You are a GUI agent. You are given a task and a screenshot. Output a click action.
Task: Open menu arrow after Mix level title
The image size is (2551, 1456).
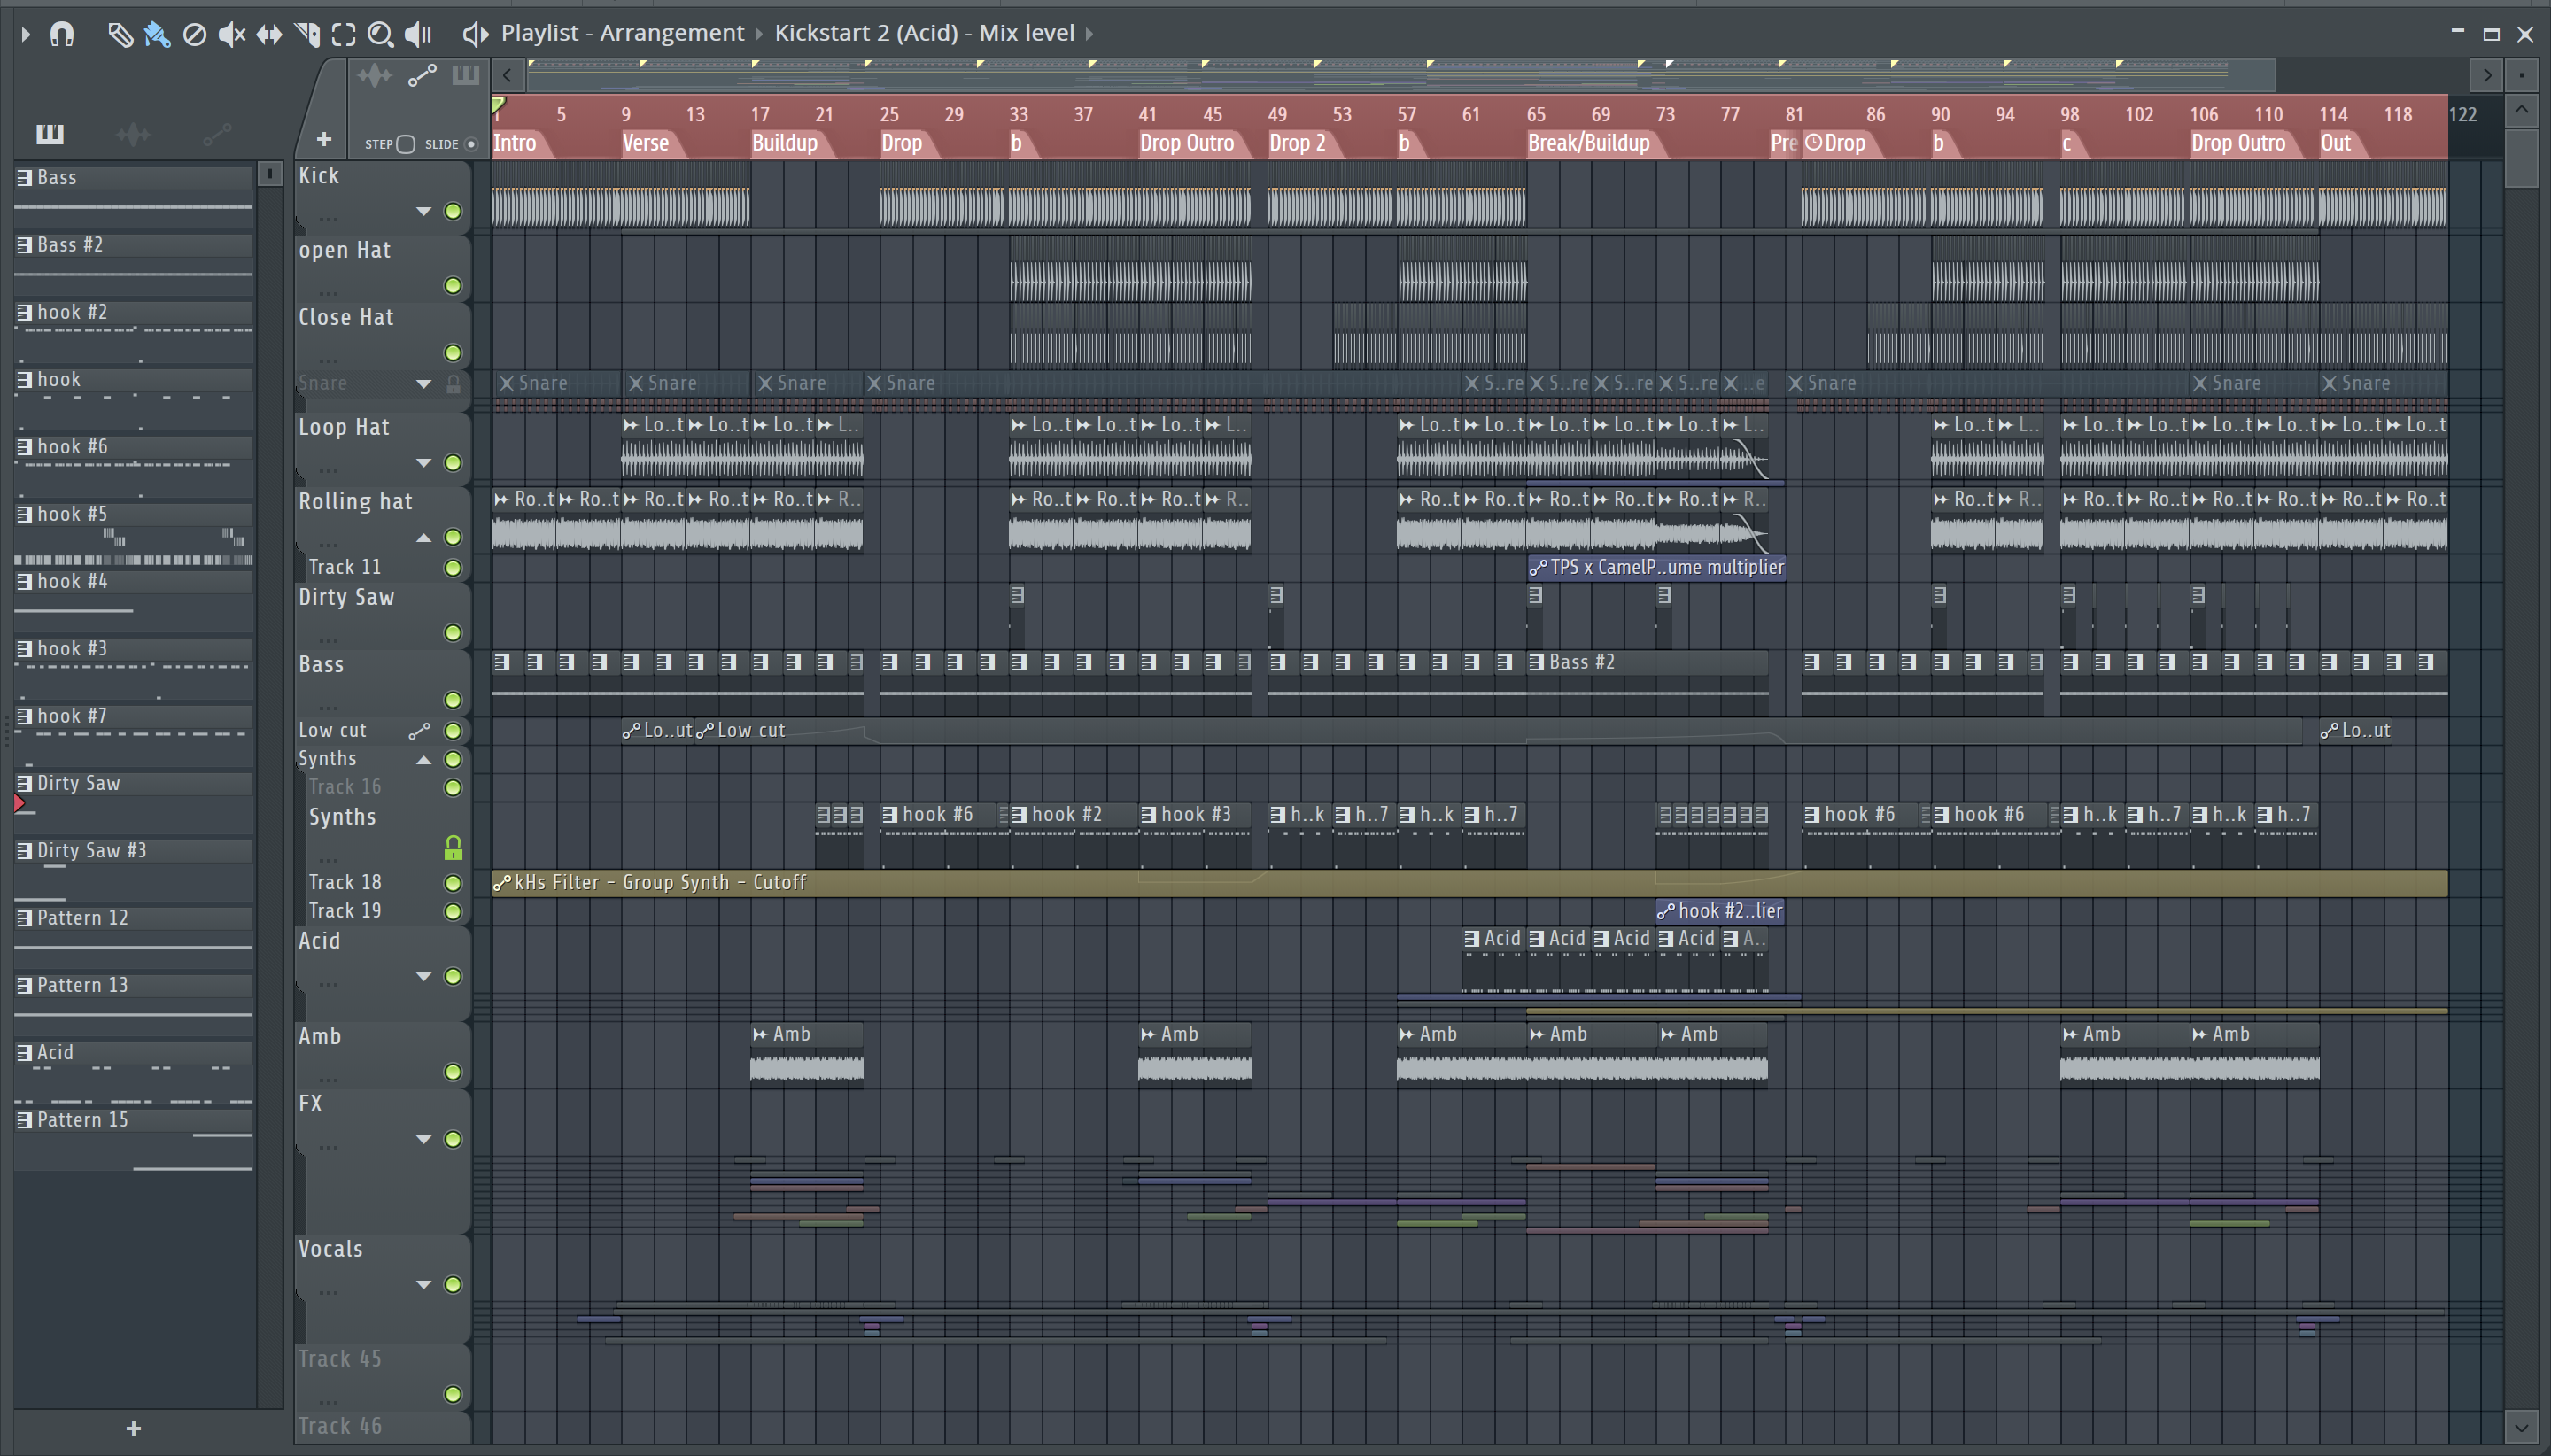(x=1090, y=34)
